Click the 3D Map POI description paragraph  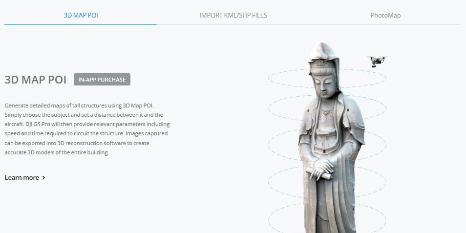[x=87, y=129]
